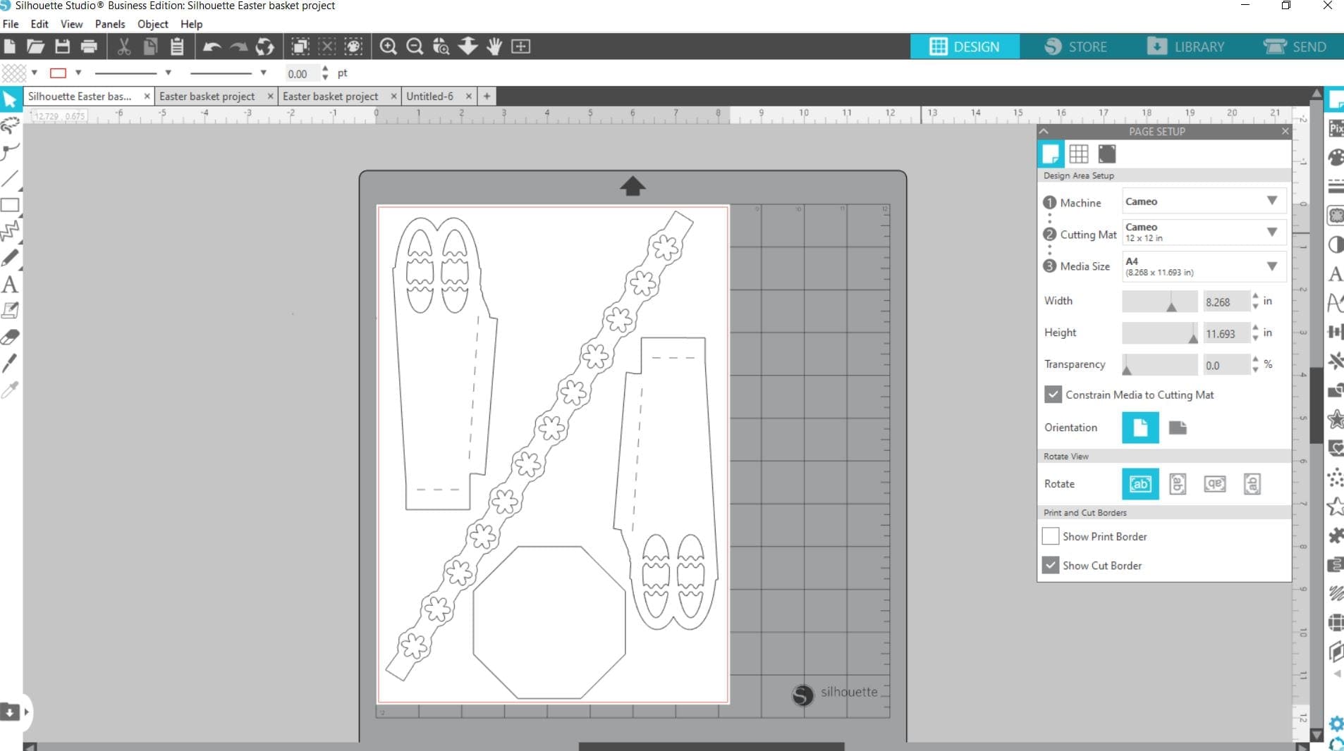Select the Eraser tool
1344x751 pixels.
10,337
